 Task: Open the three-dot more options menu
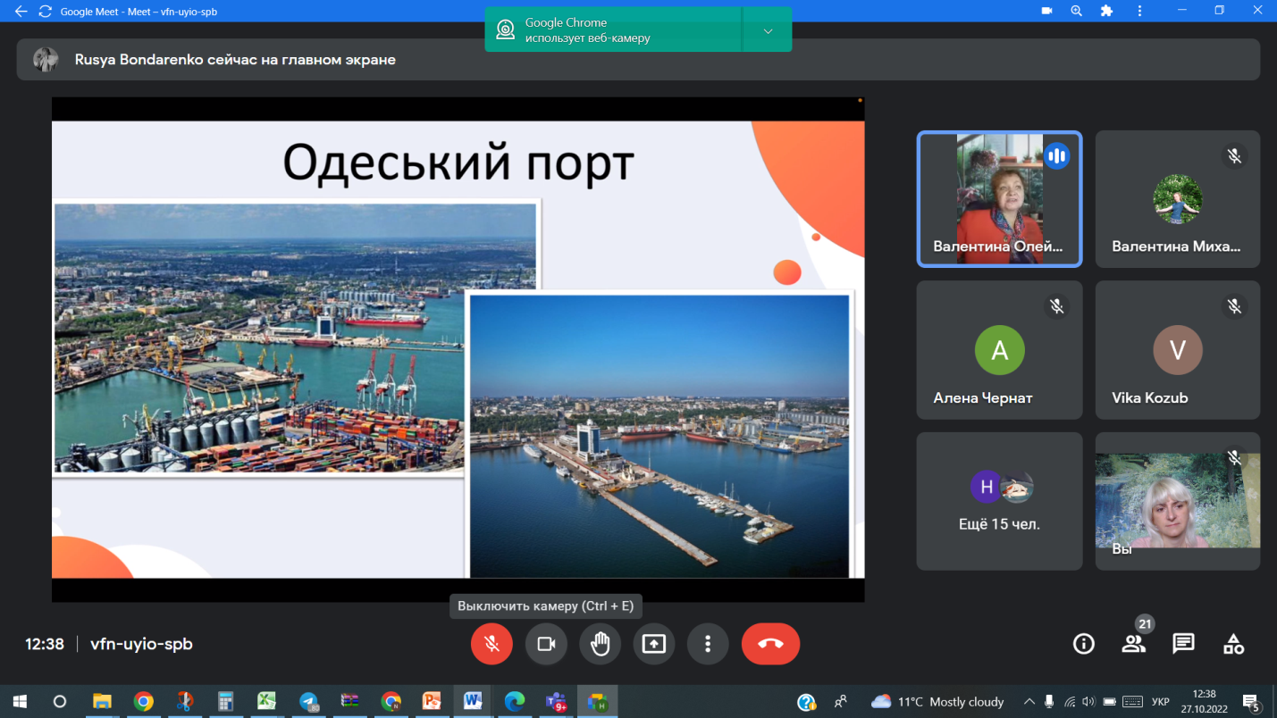tap(708, 644)
